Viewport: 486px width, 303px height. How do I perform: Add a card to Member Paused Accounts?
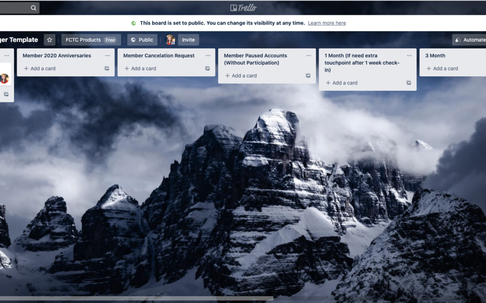(241, 76)
